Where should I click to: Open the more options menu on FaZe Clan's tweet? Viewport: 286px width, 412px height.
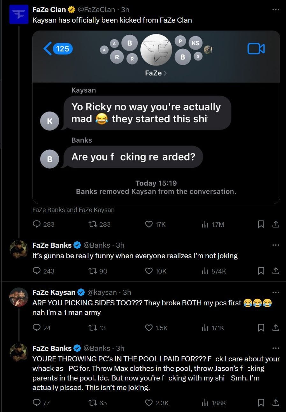tap(275, 9)
